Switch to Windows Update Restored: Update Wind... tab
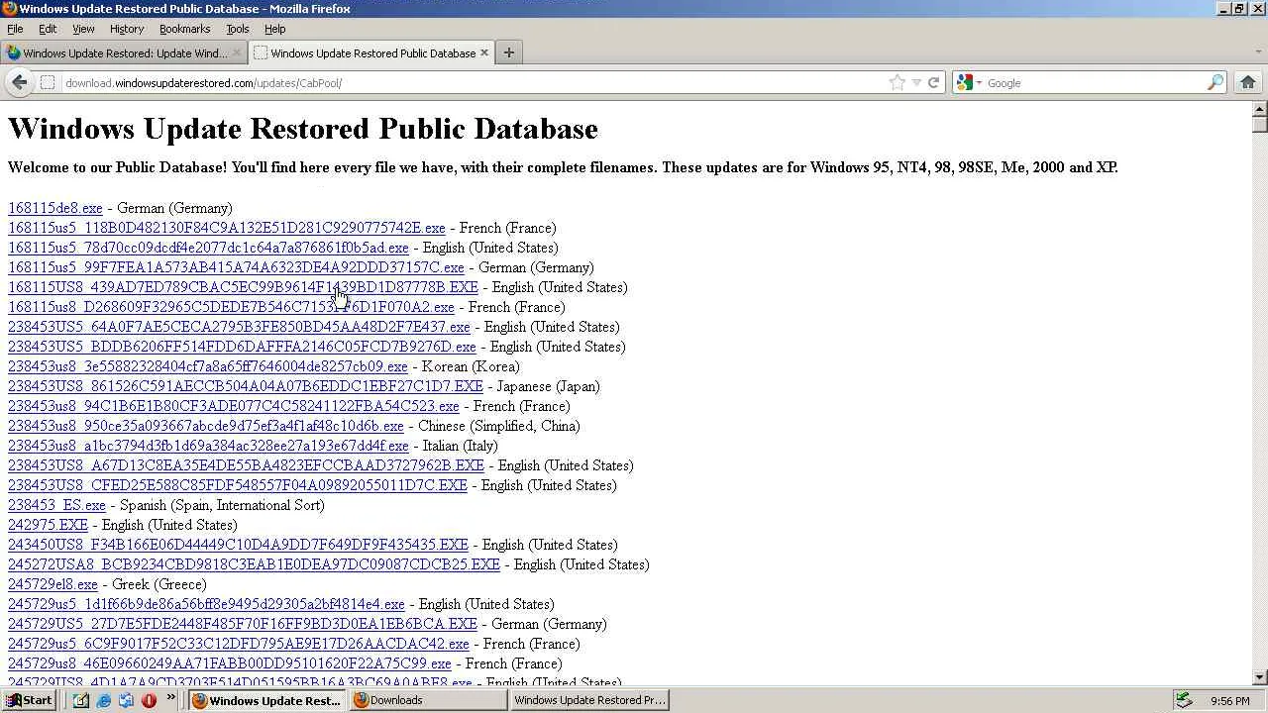The image size is (1268, 713). click(125, 52)
